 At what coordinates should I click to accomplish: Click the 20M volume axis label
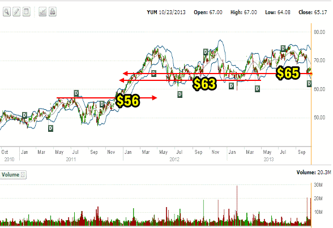[318, 199]
